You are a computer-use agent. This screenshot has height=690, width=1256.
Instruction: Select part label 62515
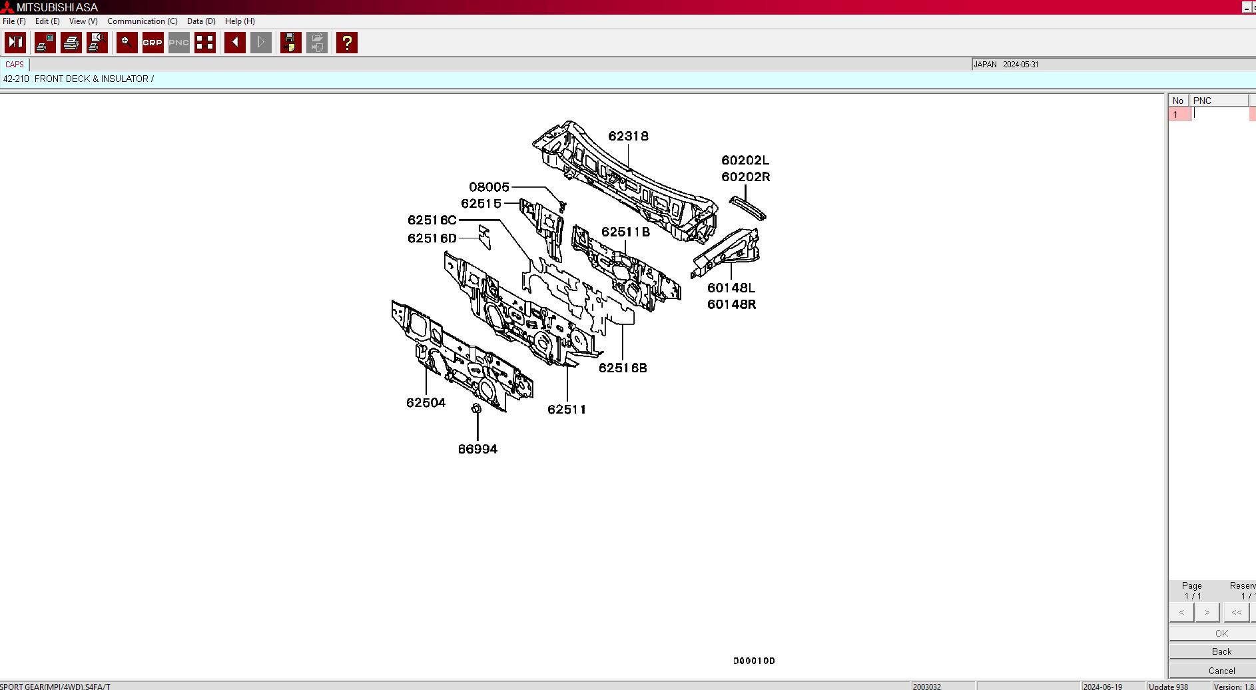click(481, 204)
